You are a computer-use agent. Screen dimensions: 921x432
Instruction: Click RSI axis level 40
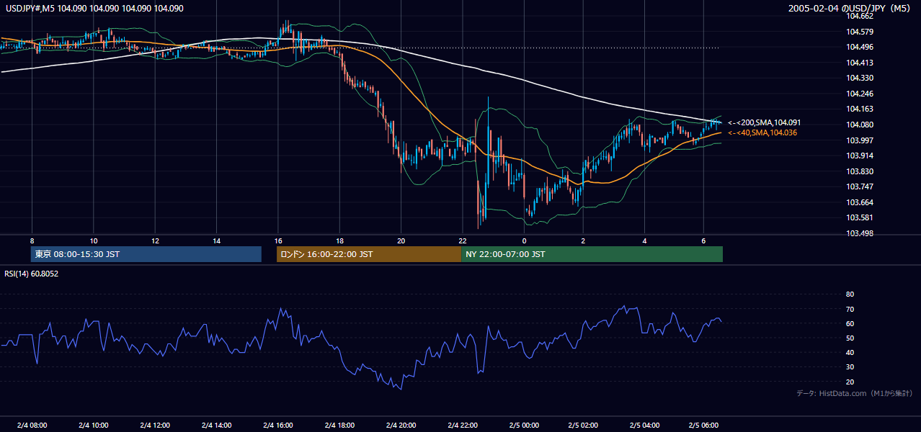(x=850, y=353)
